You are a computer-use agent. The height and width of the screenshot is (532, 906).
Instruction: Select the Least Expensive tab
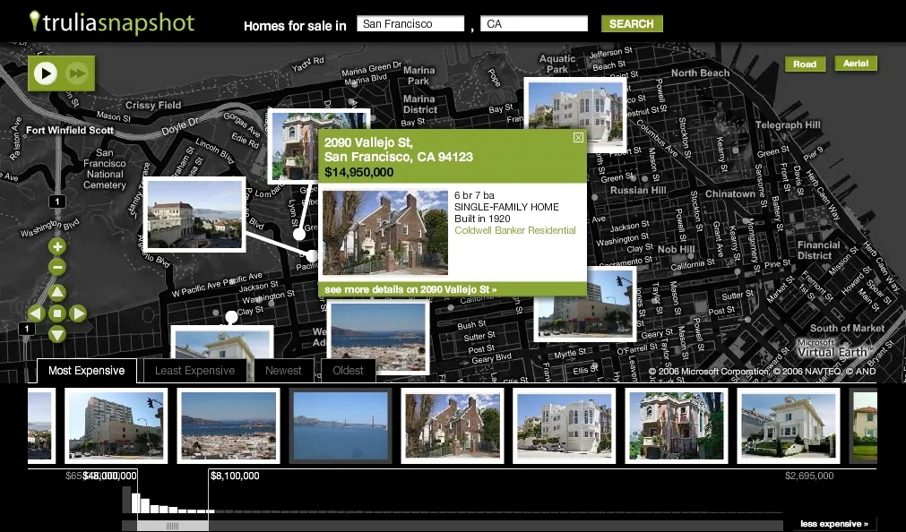click(194, 371)
